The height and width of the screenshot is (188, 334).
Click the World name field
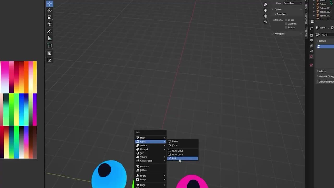point(328,34)
